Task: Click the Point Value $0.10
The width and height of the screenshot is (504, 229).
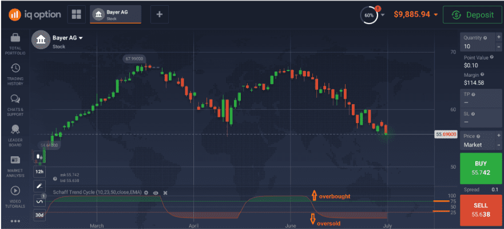Action: tap(471, 65)
